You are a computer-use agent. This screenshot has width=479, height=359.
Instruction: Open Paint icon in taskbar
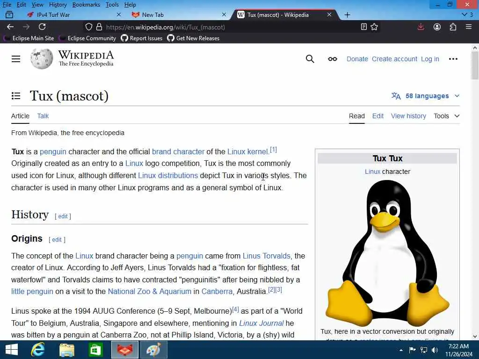click(x=153, y=350)
